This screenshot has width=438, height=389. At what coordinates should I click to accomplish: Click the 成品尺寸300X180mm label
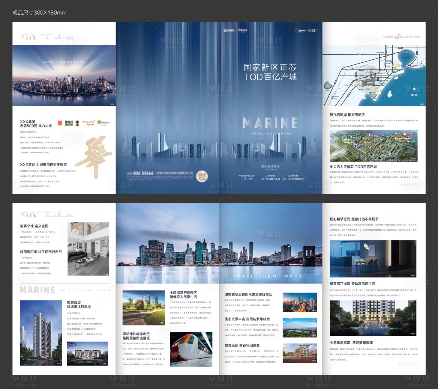(x=39, y=13)
